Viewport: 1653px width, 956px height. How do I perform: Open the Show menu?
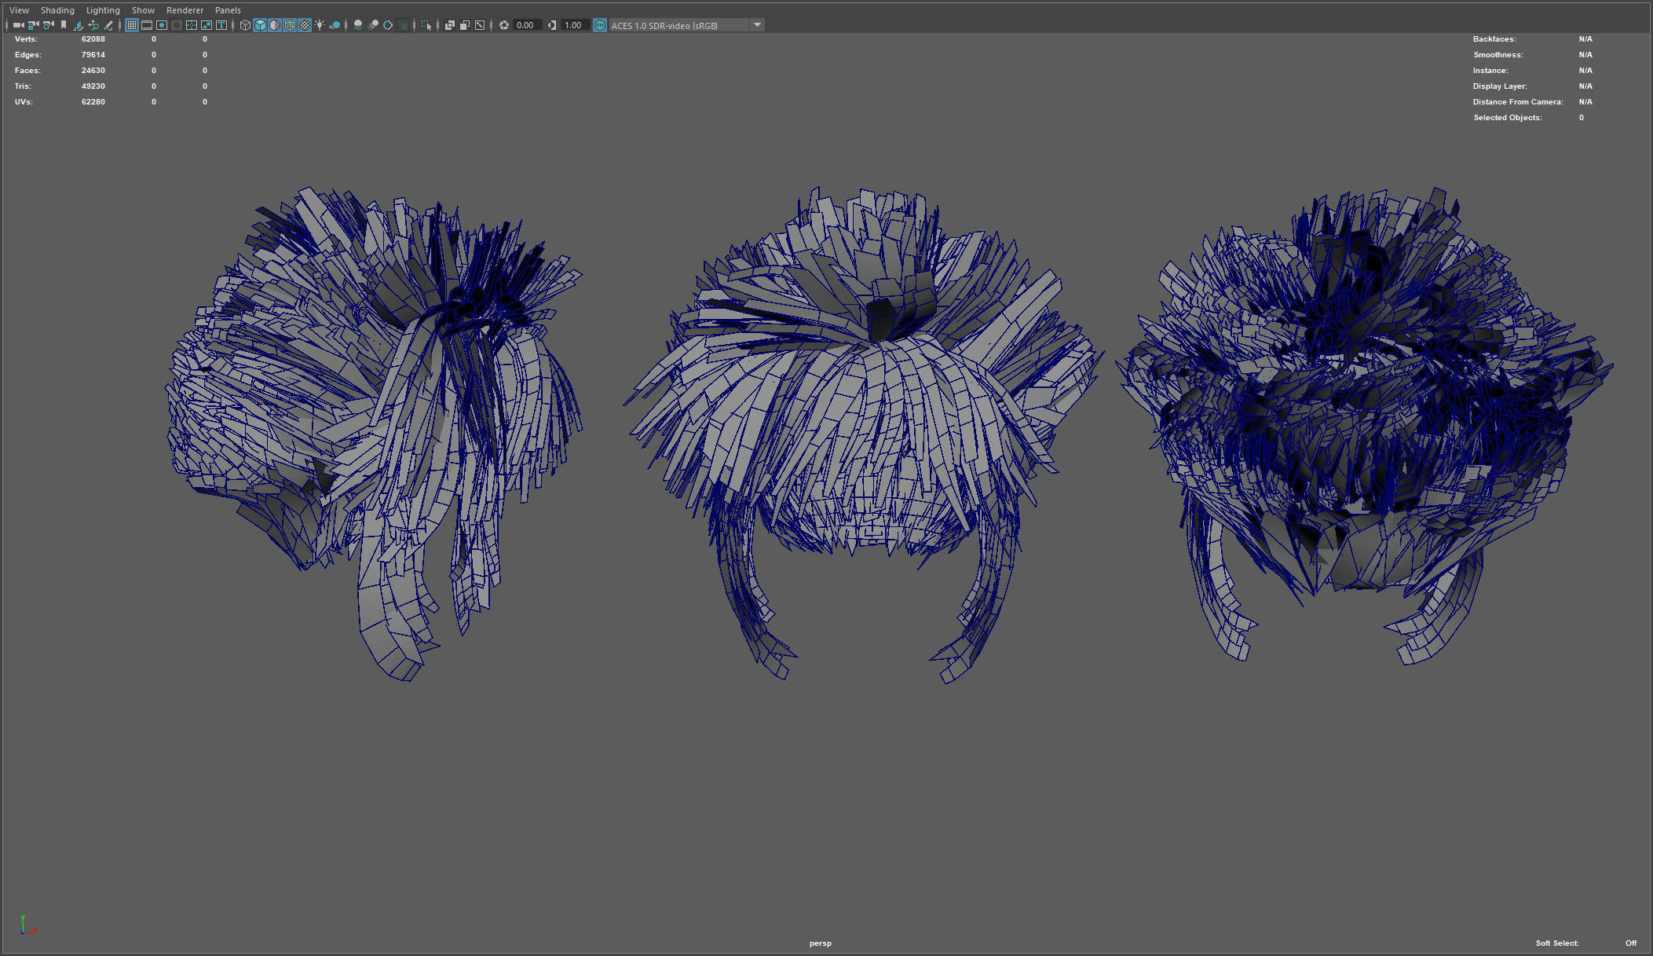tap(143, 10)
